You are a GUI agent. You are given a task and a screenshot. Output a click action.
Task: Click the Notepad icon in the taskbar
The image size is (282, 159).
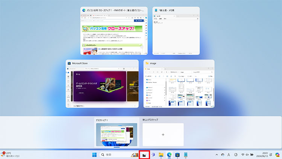pyautogui.click(x=186, y=154)
